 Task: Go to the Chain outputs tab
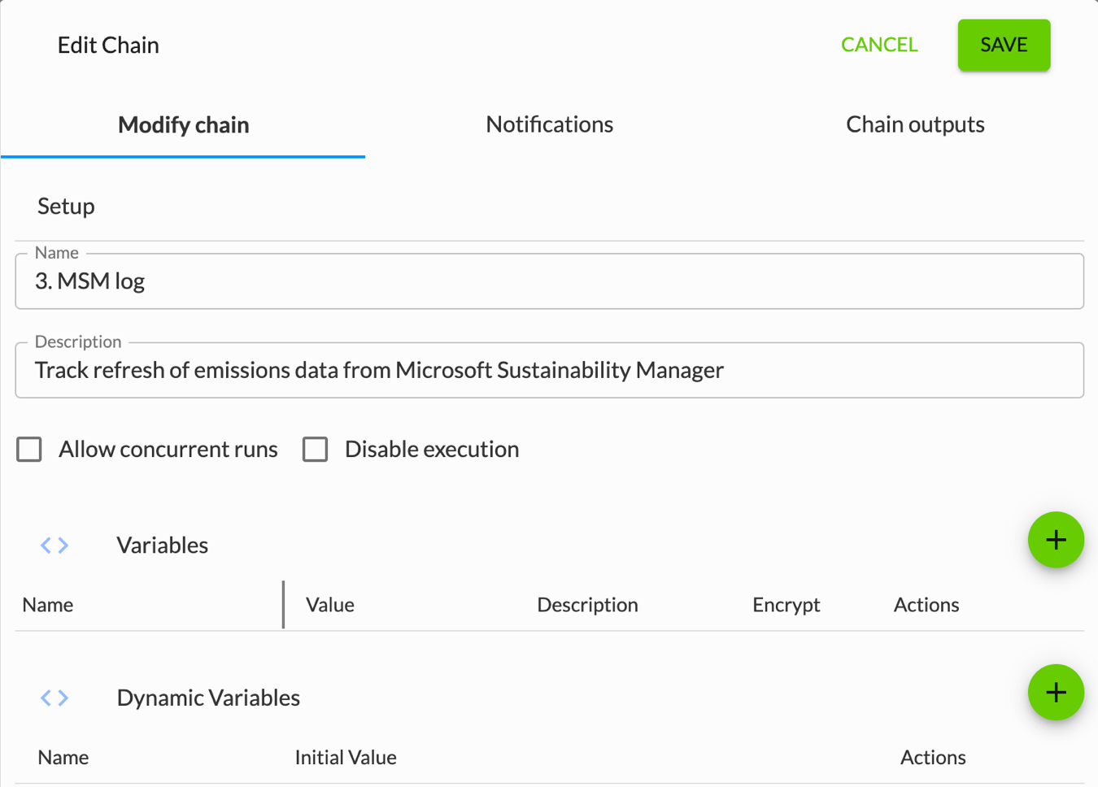coord(914,125)
